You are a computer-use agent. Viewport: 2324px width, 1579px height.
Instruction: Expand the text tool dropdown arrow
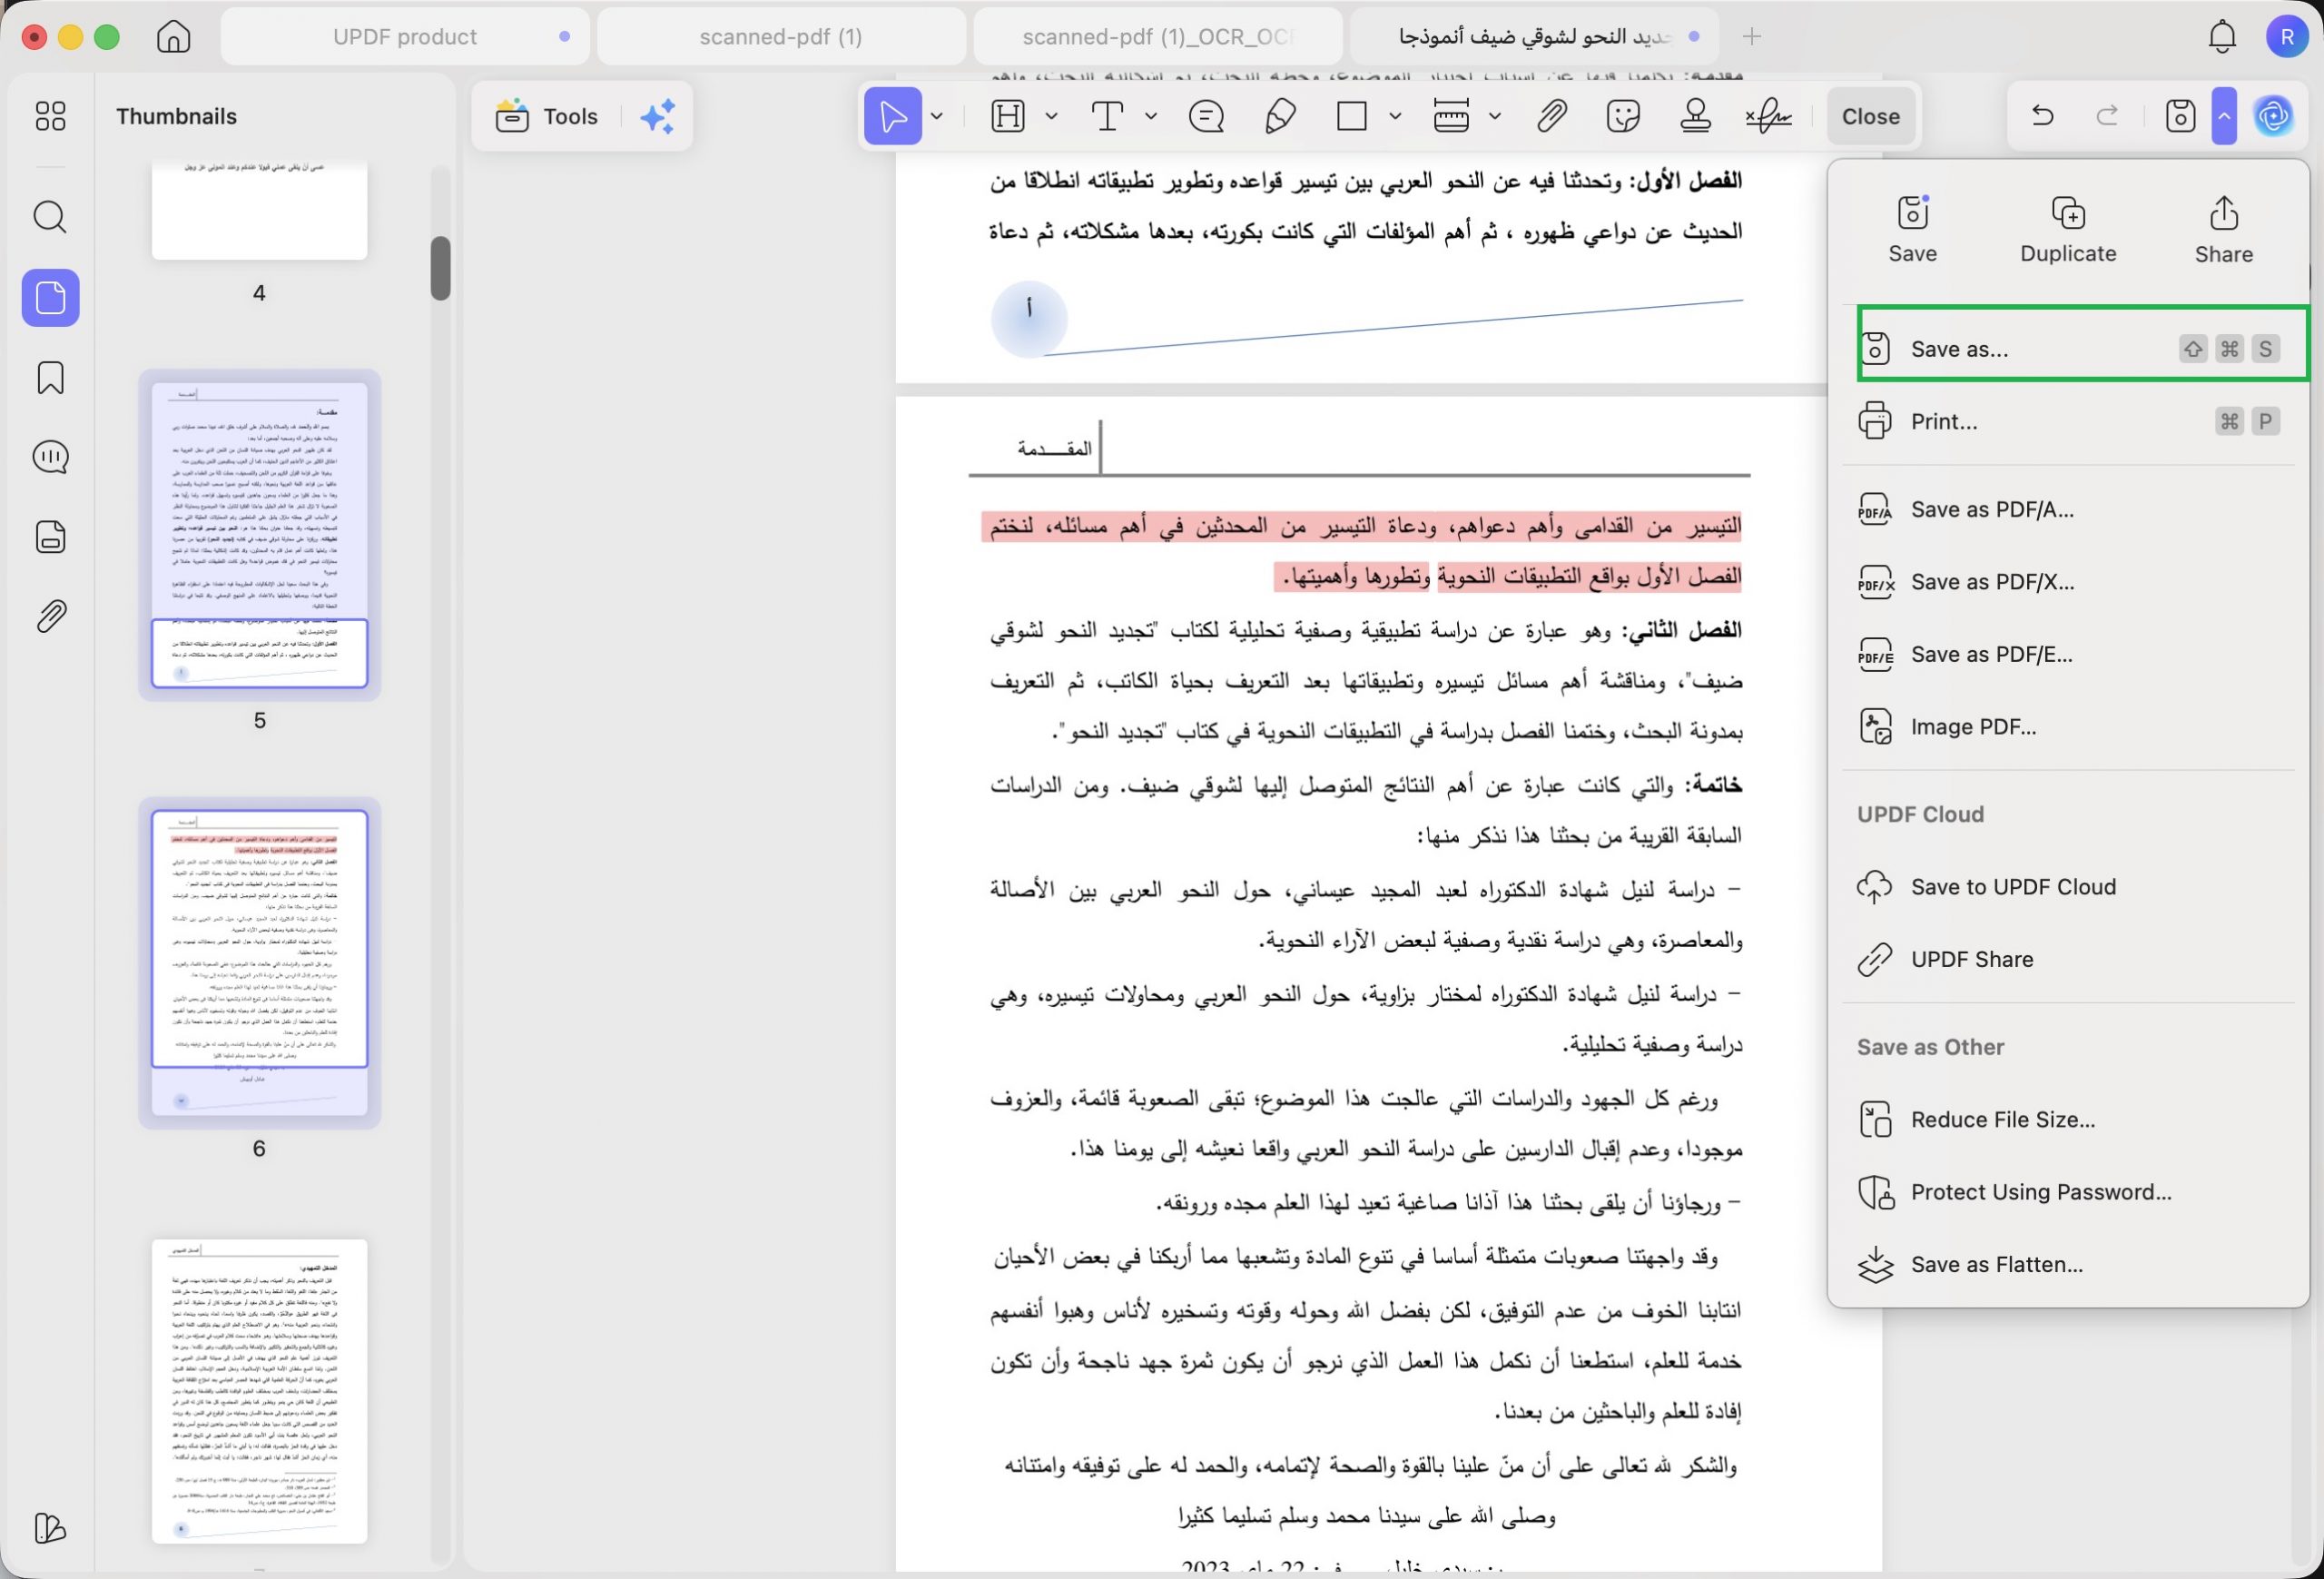pyautogui.click(x=1150, y=116)
